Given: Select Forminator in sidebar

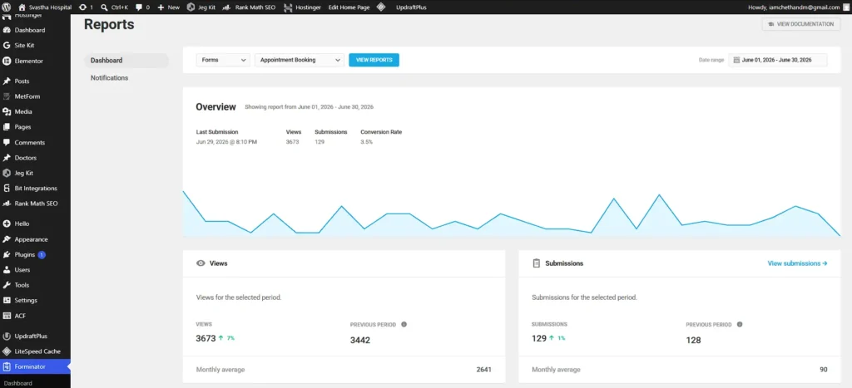Looking at the screenshot, I should (x=35, y=366).
